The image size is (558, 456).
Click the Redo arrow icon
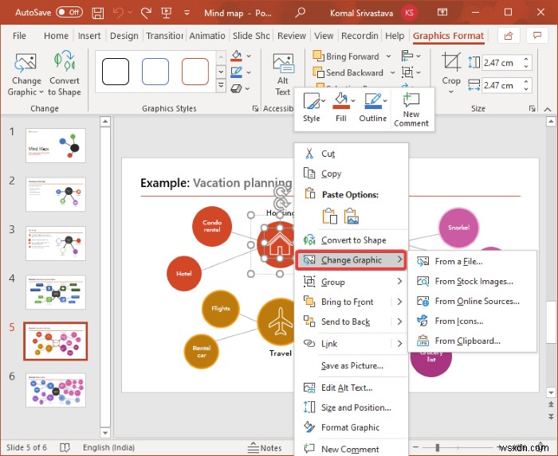[x=146, y=14]
